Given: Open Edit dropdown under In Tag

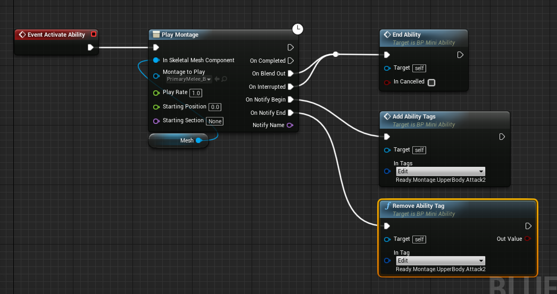Looking at the screenshot, I should pos(440,261).
